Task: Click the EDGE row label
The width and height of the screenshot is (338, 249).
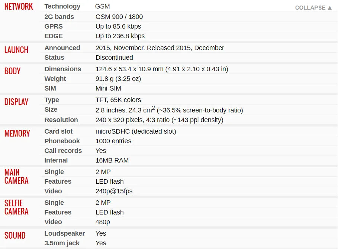Action: (x=54, y=36)
